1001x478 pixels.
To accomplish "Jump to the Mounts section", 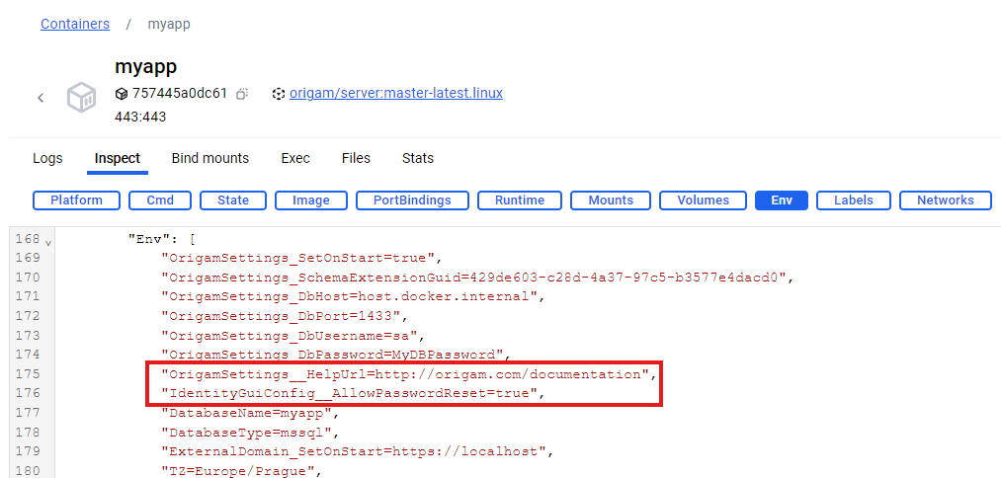I will pyautogui.click(x=611, y=200).
